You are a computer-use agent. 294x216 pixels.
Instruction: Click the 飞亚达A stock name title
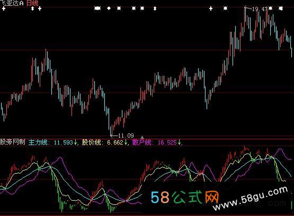(x=12, y=3)
